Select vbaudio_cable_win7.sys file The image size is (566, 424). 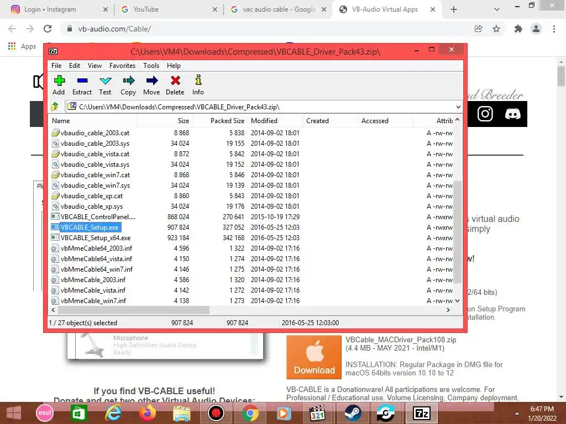click(95, 185)
